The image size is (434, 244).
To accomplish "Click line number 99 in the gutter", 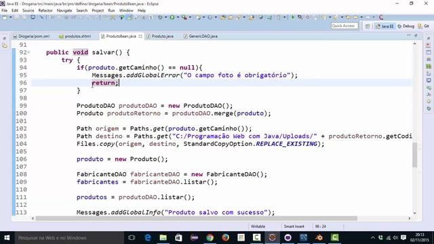I will pos(23,106).
